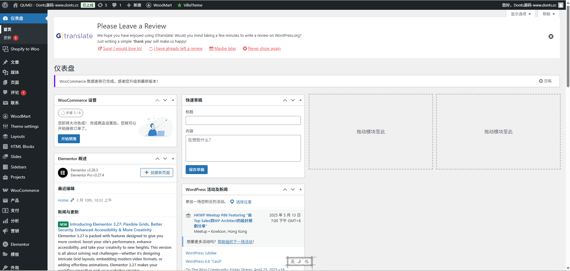Open 产品 products in the sidebar
The width and height of the screenshot is (570, 271).
(x=24, y=200)
